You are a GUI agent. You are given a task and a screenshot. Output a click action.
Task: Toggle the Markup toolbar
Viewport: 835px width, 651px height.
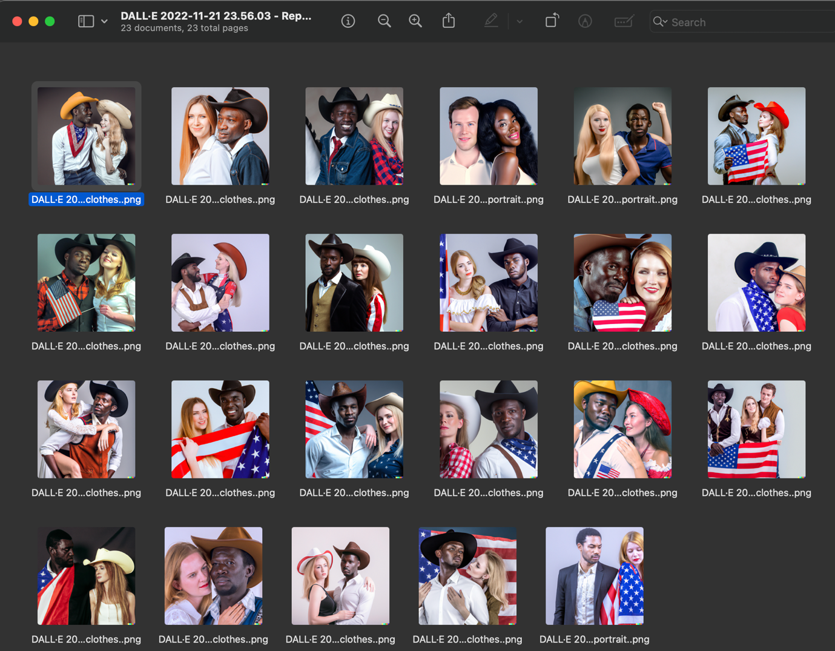(585, 21)
